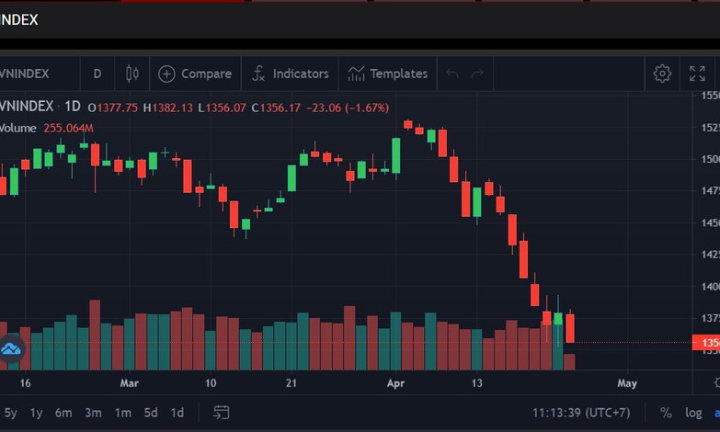
Task: Select the 5d time range
Action: (151, 413)
